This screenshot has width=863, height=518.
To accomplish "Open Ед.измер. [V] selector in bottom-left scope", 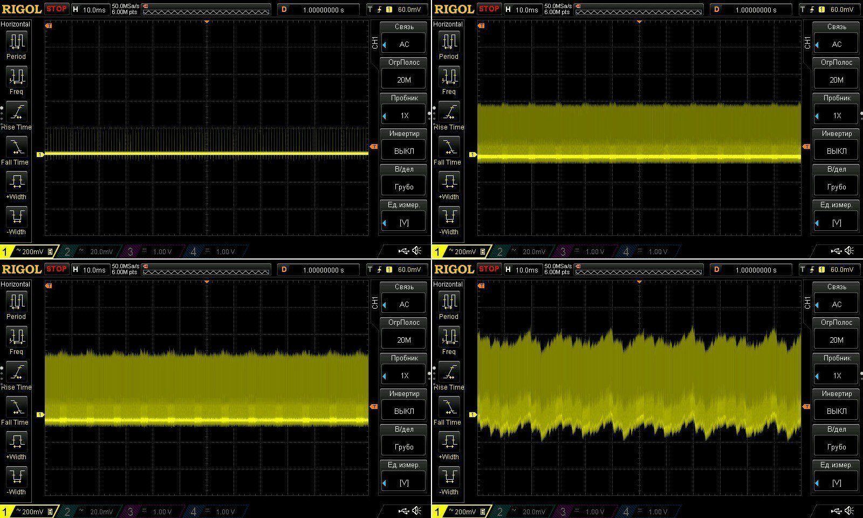I will (403, 483).
